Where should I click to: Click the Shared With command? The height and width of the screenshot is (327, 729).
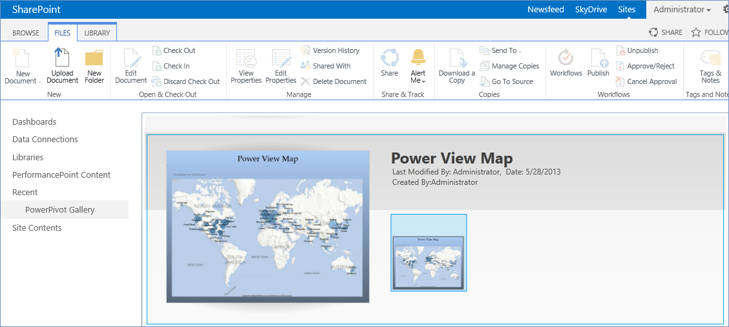click(326, 66)
